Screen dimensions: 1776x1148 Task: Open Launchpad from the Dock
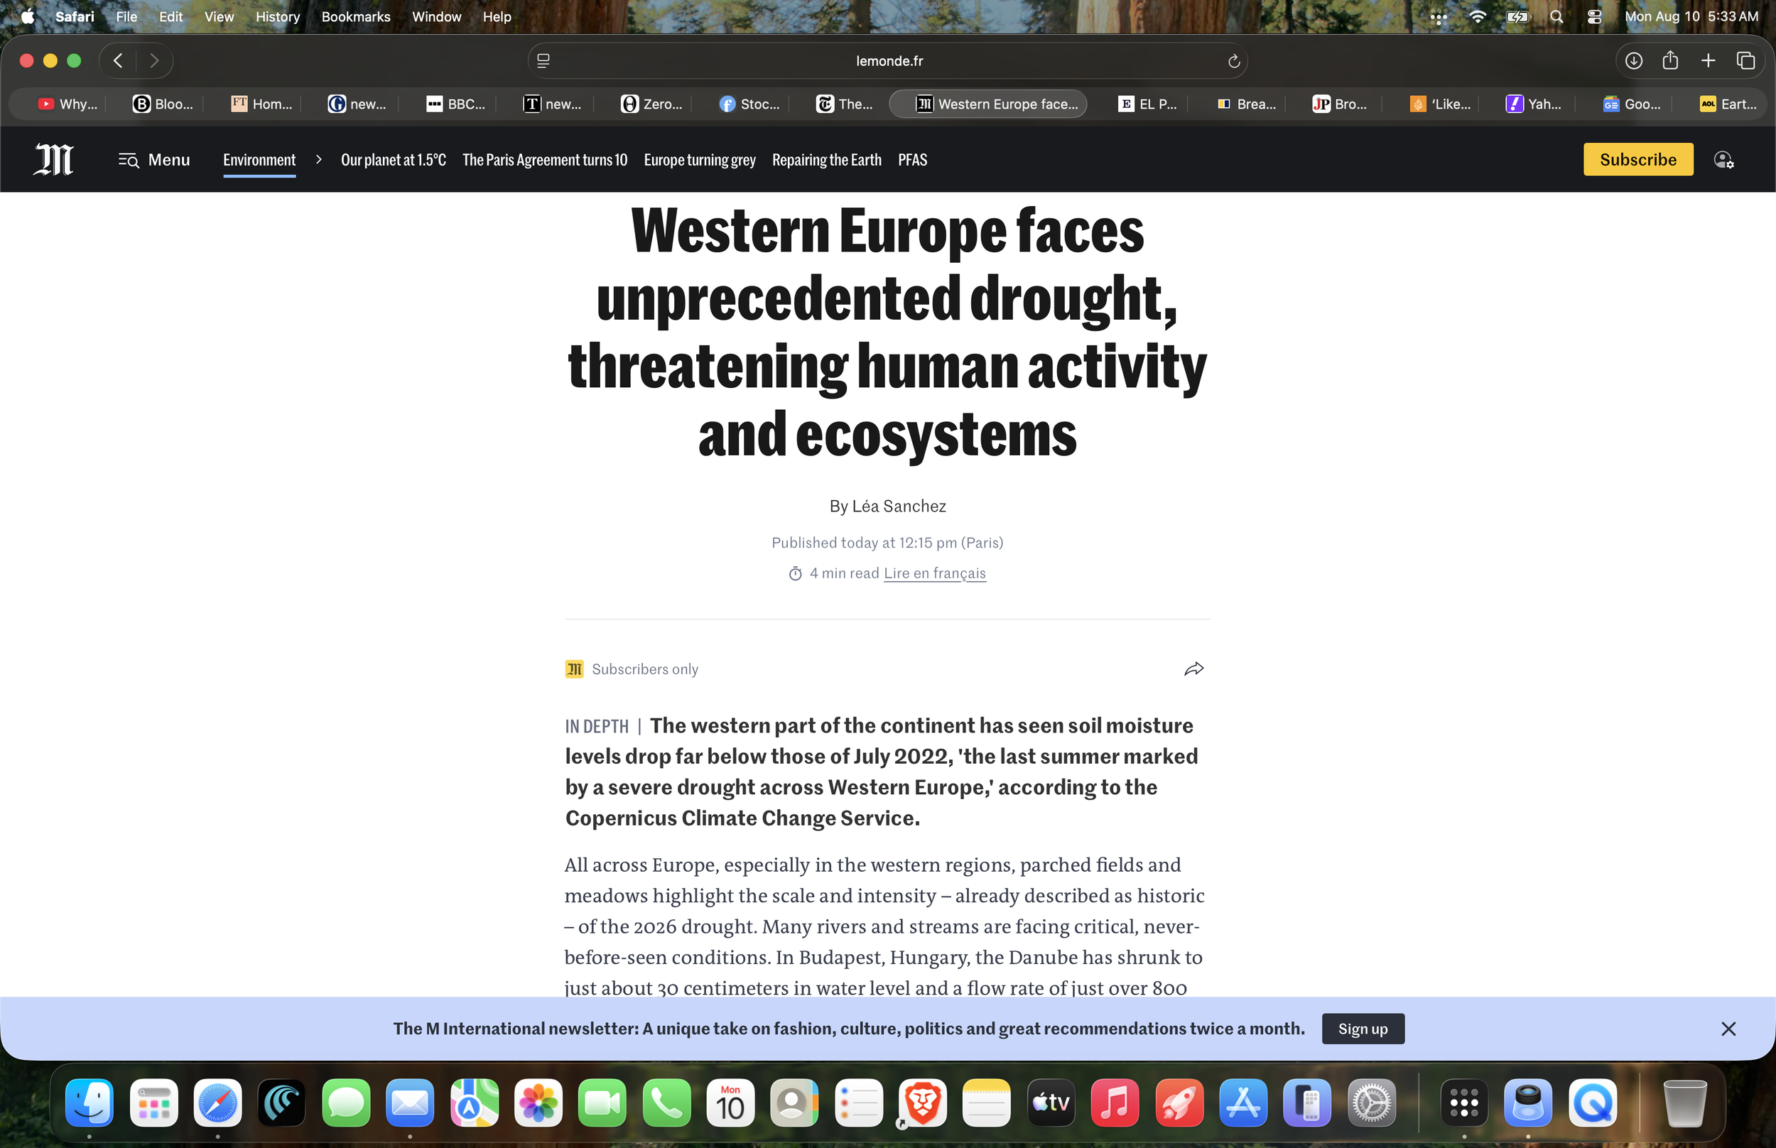tap(153, 1103)
